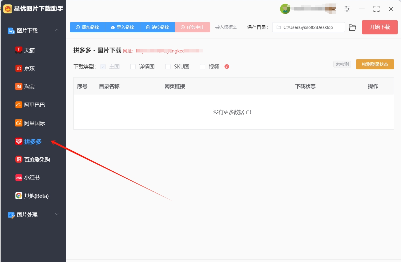Viewport: 401px width, 262px height.
Task: Select the 阿里巴巴 sidebar icon
Action: (19, 105)
